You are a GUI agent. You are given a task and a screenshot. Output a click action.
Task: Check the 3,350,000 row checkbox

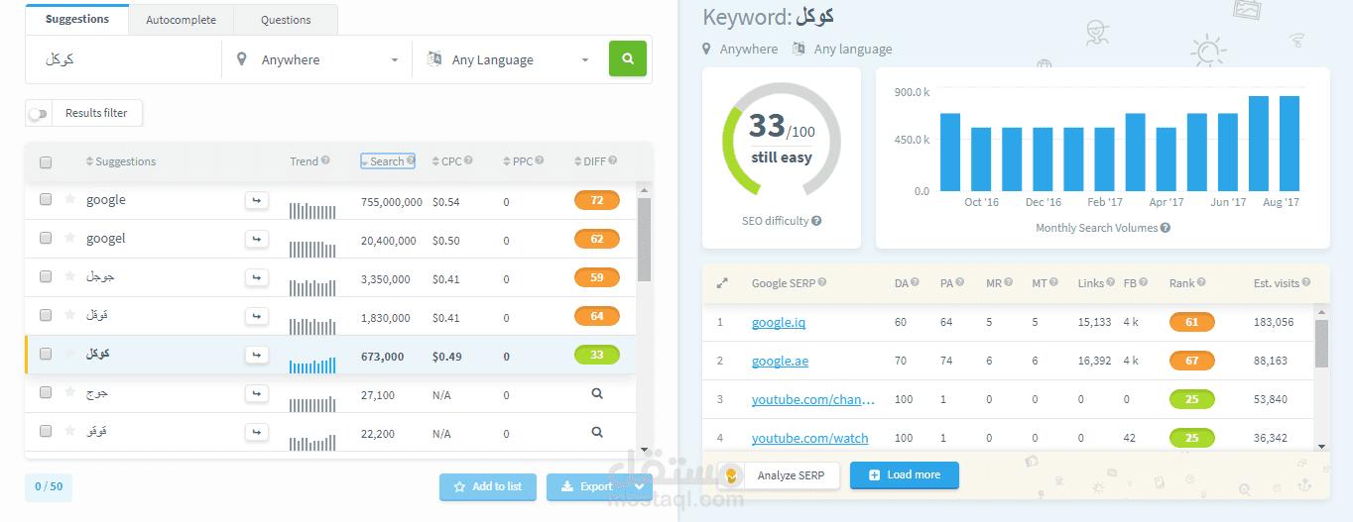coord(46,276)
